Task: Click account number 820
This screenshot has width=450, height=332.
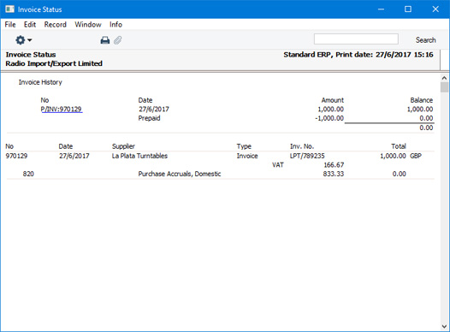Action: 28,174
